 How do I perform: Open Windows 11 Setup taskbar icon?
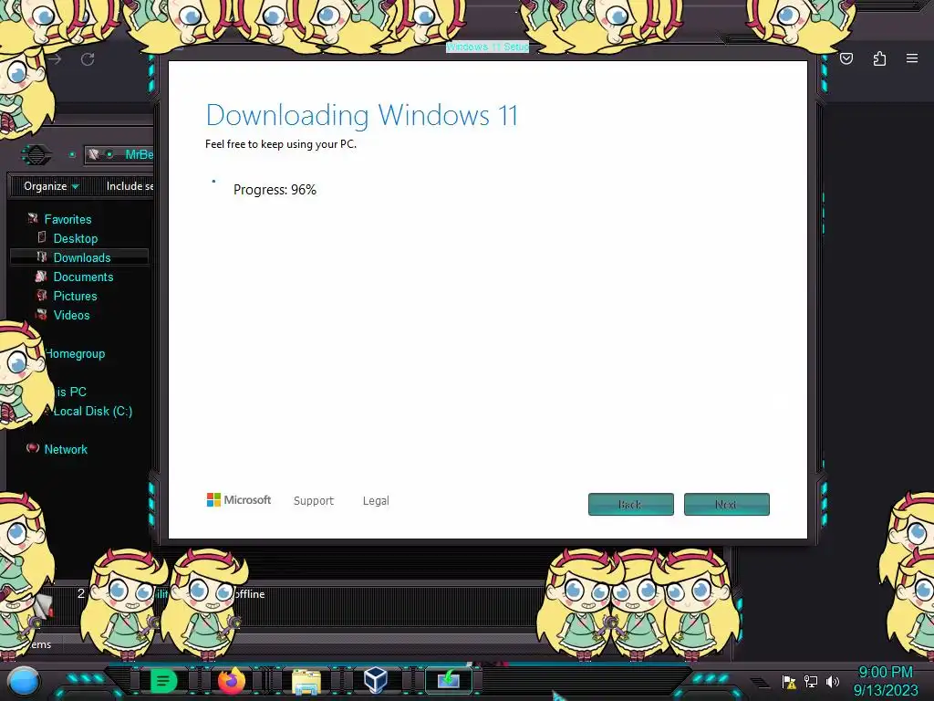coord(449,679)
